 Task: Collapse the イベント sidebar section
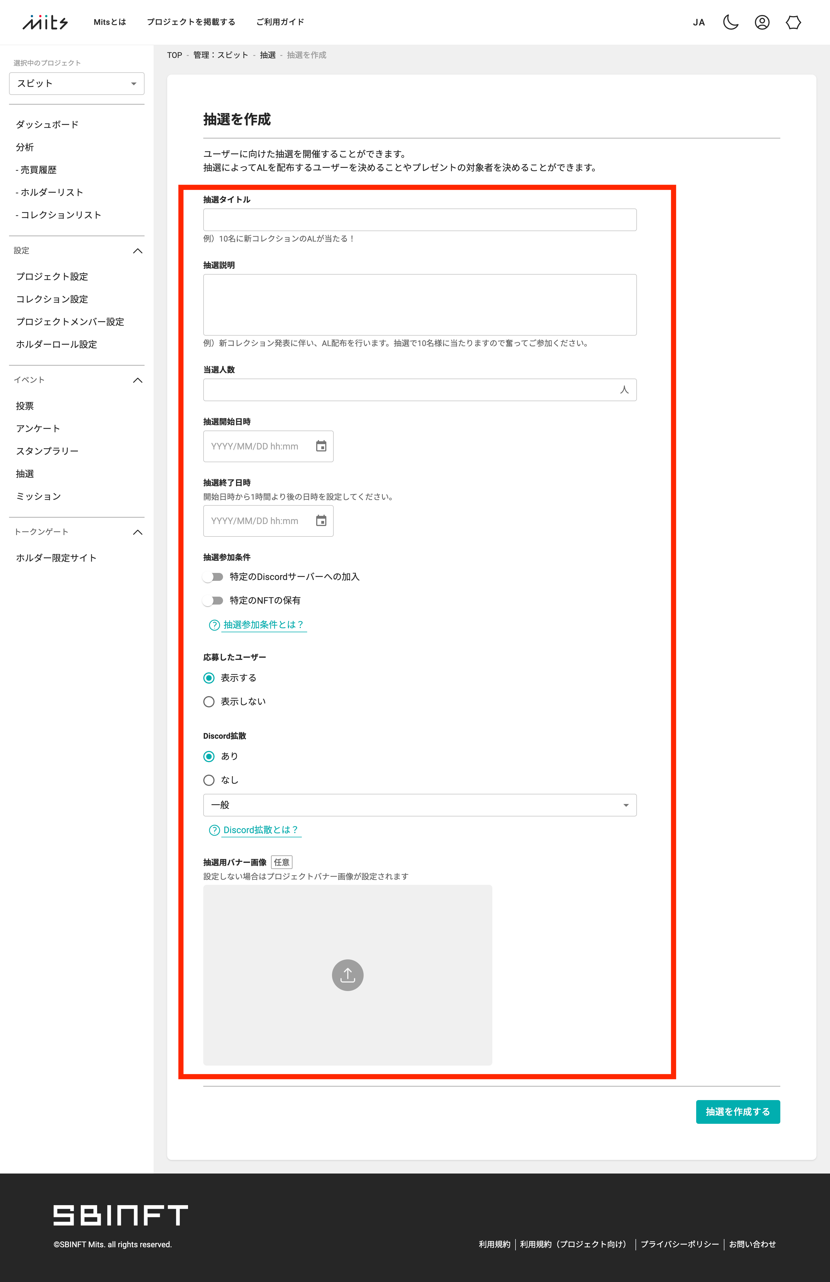coord(138,380)
